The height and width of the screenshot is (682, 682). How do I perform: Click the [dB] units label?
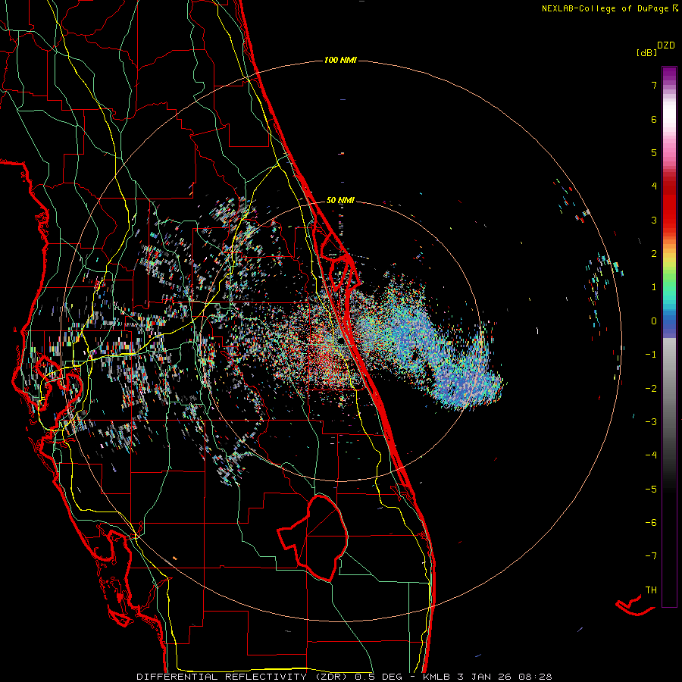(646, 52)
